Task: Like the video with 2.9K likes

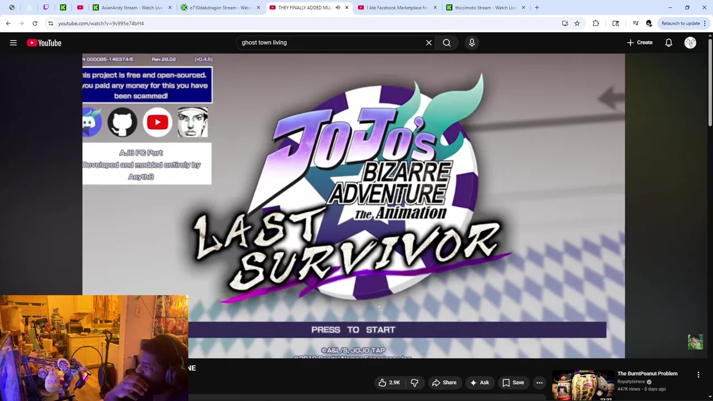Action: (389, 383)
